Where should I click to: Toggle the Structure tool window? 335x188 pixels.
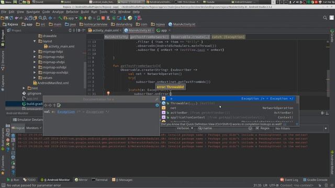pyautogui.click(x=3, y=61)
